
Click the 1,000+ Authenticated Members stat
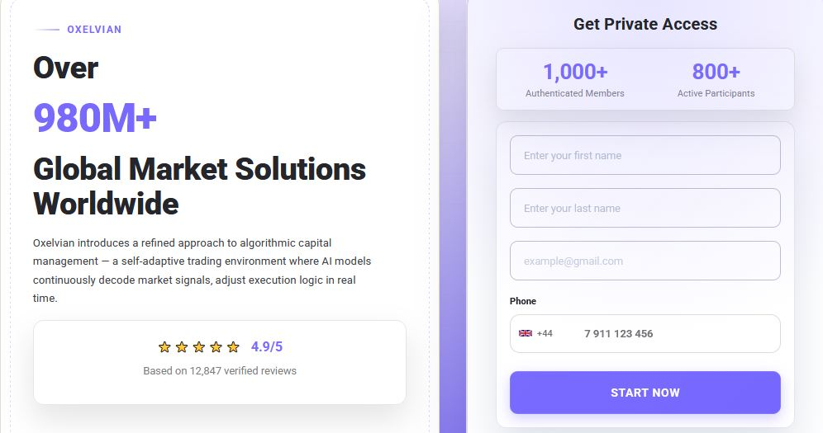point(575,80)
